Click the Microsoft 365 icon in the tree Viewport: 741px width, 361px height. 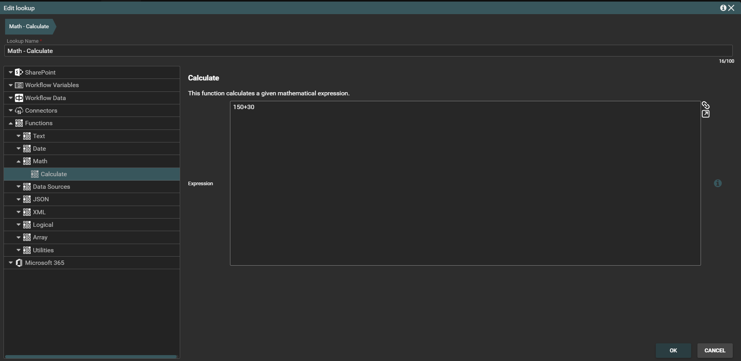tap(19, 263)
